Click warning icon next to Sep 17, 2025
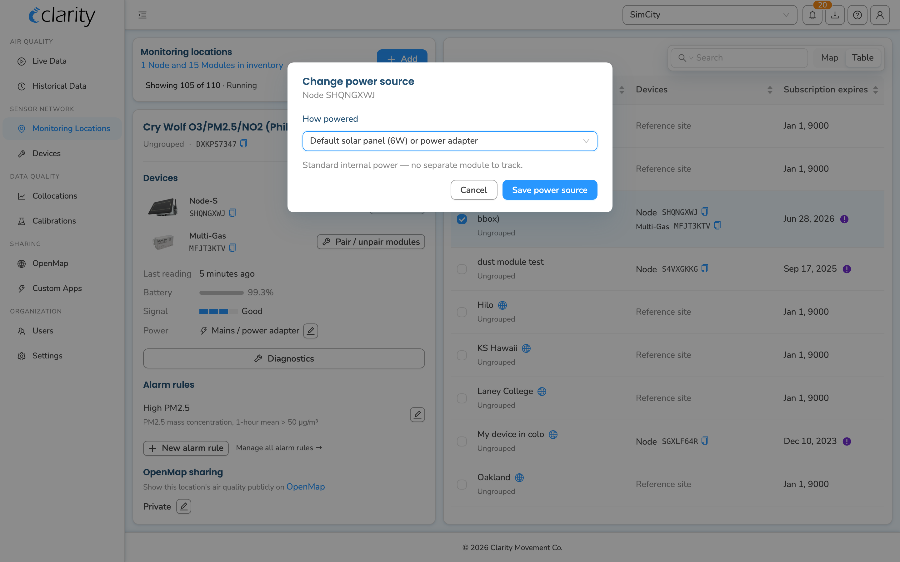The height and width of the screenshot is (562, 900). (x=847, y=269)
